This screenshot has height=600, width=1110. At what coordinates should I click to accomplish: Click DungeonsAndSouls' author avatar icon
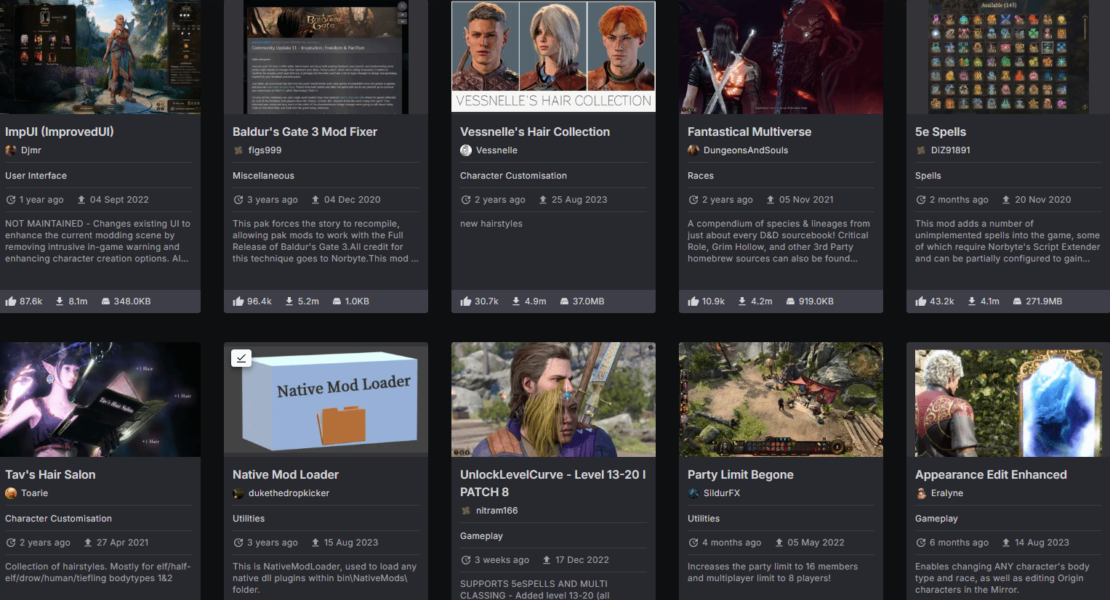click(693, 150)
